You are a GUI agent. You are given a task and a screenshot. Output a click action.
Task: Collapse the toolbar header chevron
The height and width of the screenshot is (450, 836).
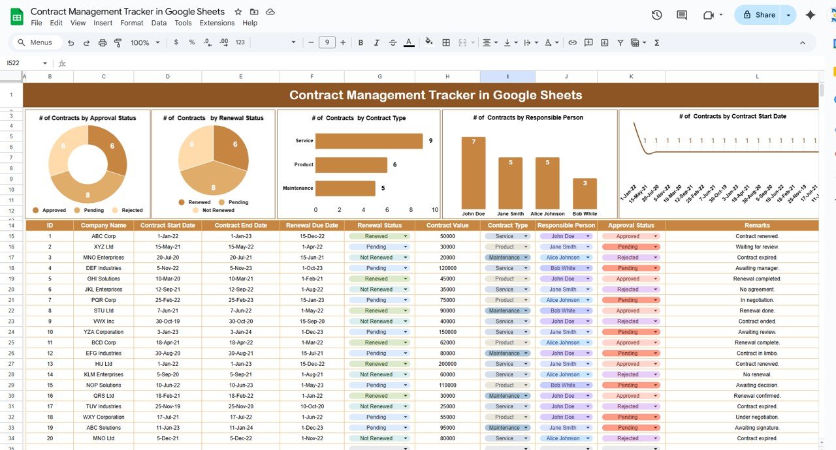[803, 42]
